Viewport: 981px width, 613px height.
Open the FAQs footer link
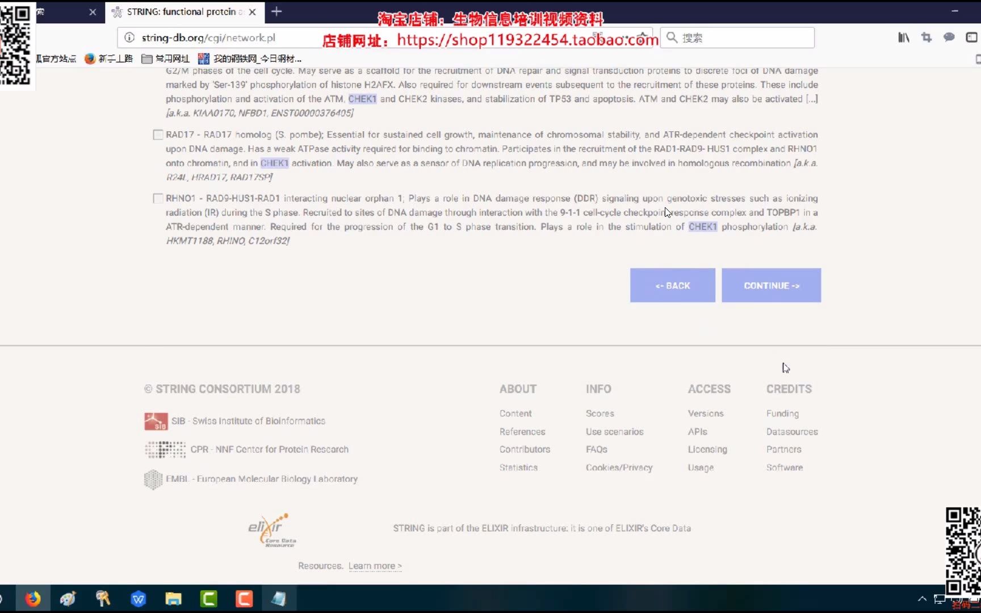pos(597,450)
